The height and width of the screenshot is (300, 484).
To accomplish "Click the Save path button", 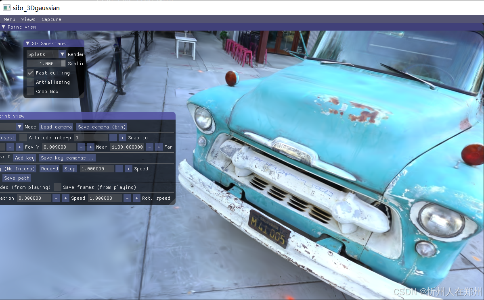I will pos(17,178).
